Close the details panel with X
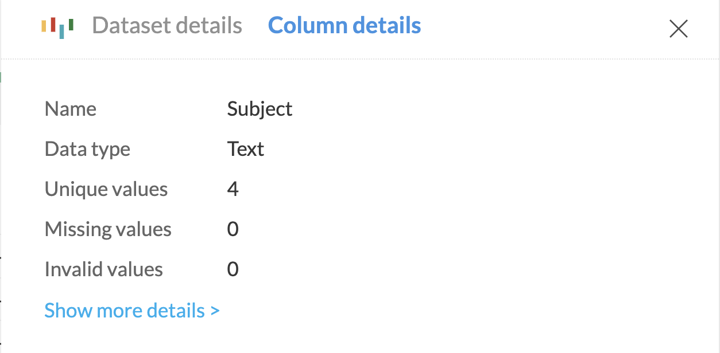The height and width of the screenshot is (353, 720). (679, 29)
